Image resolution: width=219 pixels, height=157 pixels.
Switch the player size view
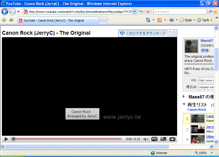coord(163,139)
